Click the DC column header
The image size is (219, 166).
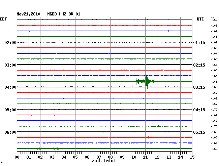coord(212,18)
